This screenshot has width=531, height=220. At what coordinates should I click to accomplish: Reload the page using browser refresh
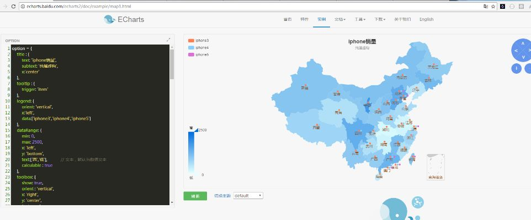13,6
